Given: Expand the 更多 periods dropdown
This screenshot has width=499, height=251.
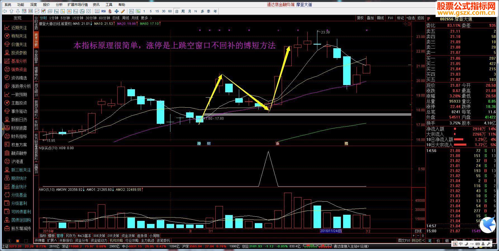Looking at the screenshot, I should coord(146,18).
